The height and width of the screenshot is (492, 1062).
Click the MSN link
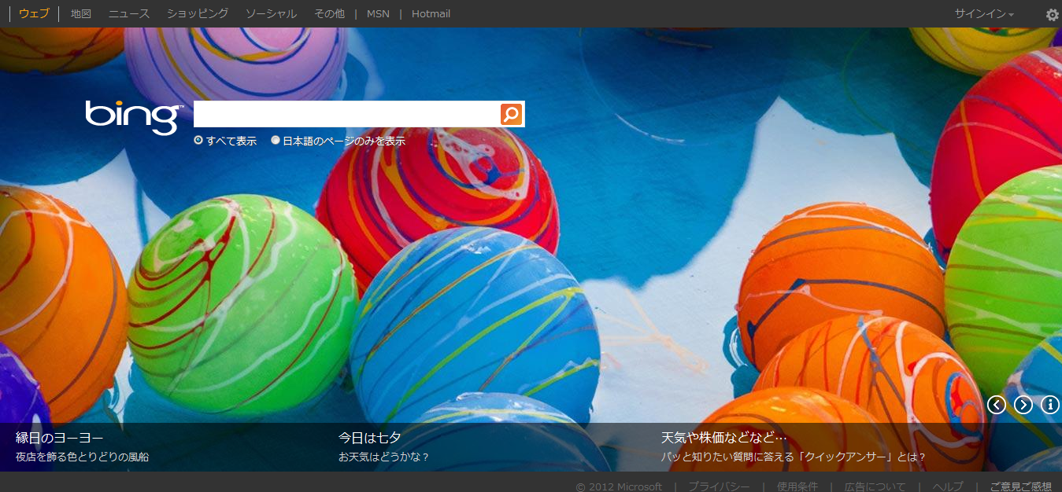378,14
